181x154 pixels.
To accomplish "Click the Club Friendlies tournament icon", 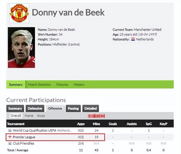I will [10, 144].
